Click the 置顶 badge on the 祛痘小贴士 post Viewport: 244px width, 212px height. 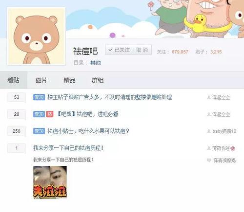pos(39,131)
